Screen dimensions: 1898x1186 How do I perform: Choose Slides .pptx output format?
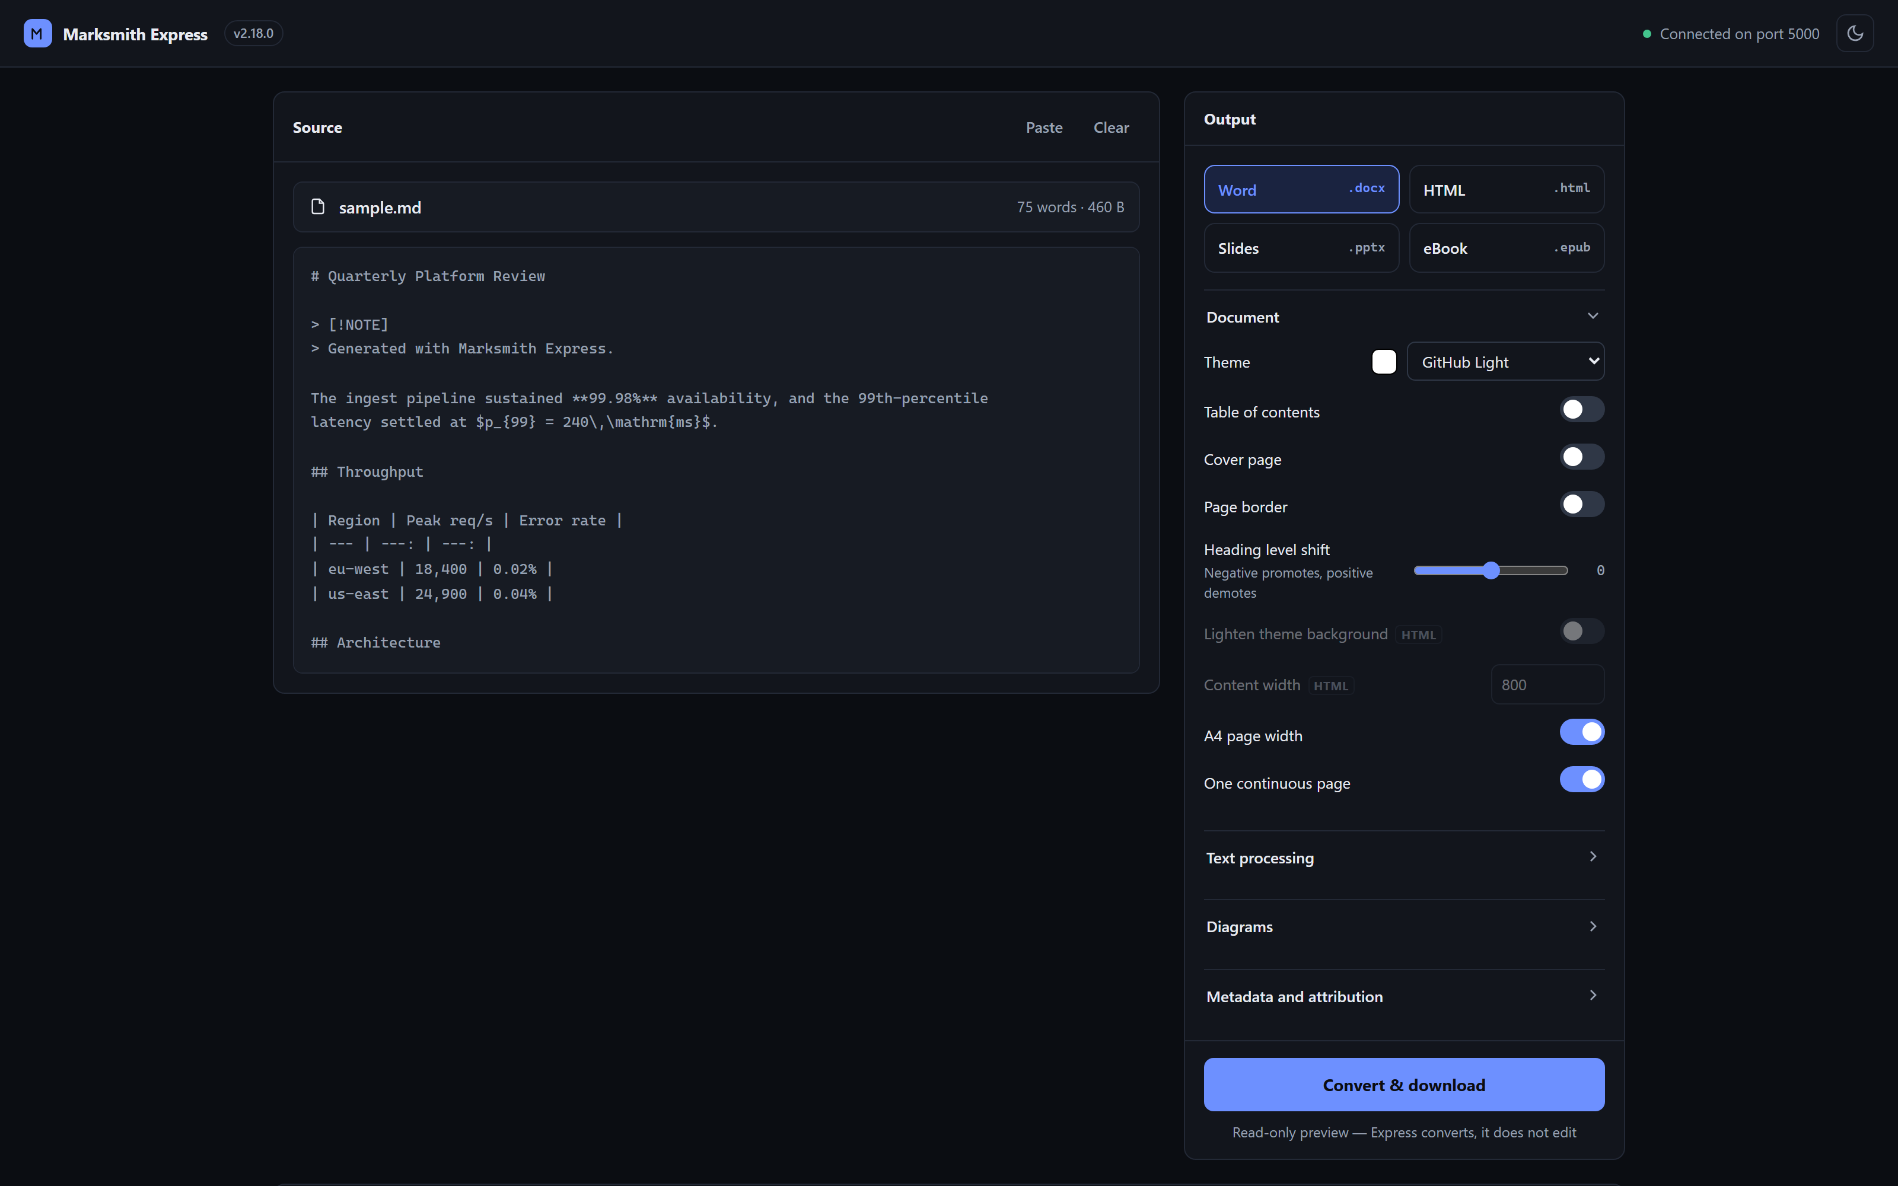point(1301,248)
